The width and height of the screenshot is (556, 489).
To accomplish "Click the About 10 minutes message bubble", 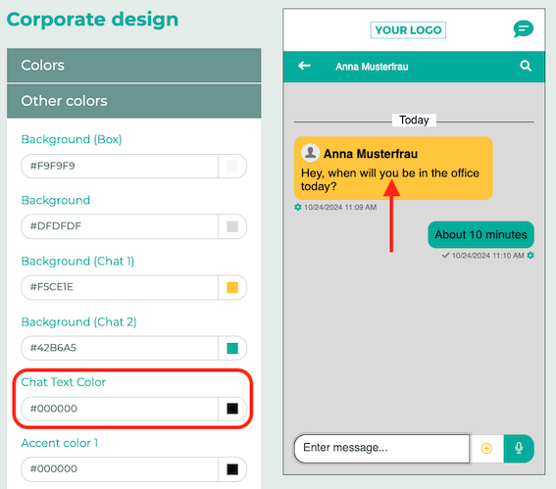I will point(480,234).
